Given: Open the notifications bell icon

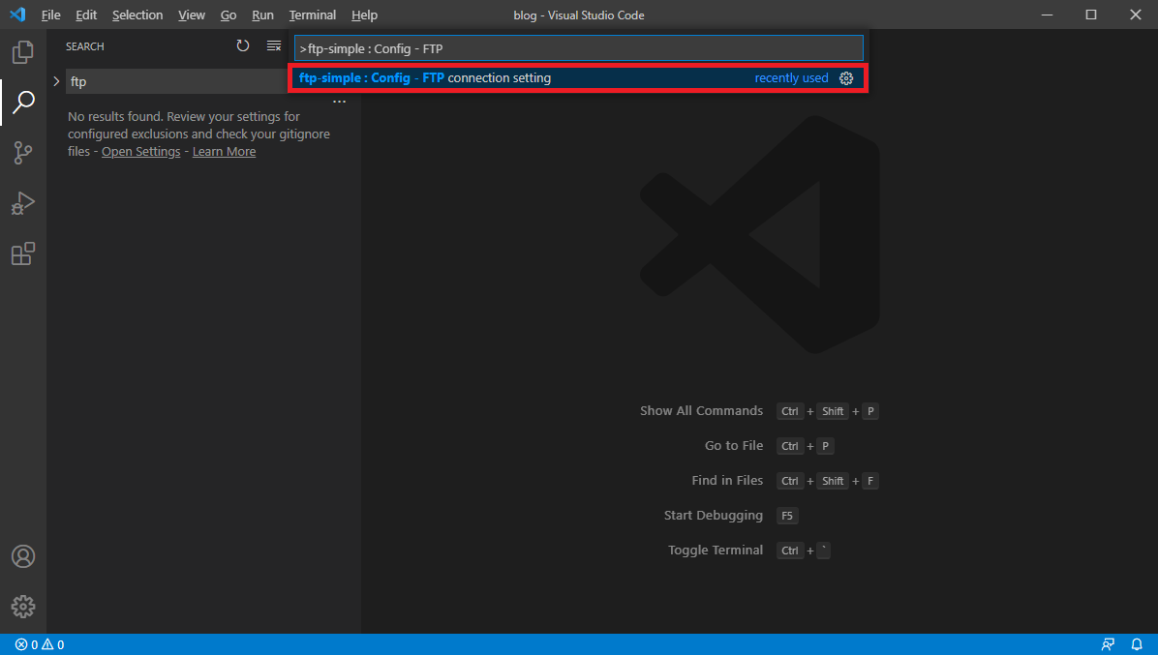Looking at the screenshot, I should click(x=1137, y=644).
